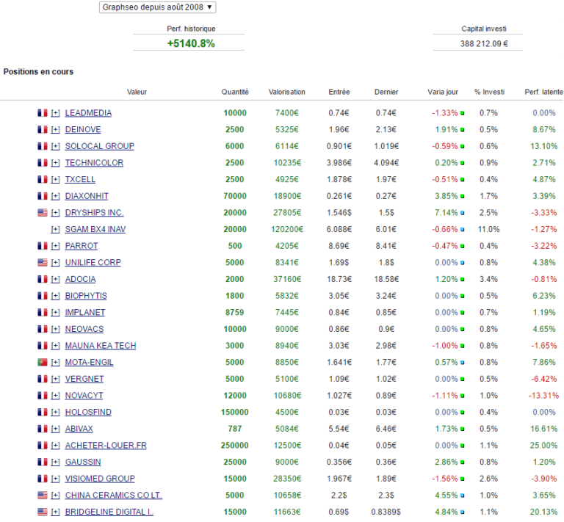Open the ACHETER-LOUER.FR stock link

tap(106, 446)
